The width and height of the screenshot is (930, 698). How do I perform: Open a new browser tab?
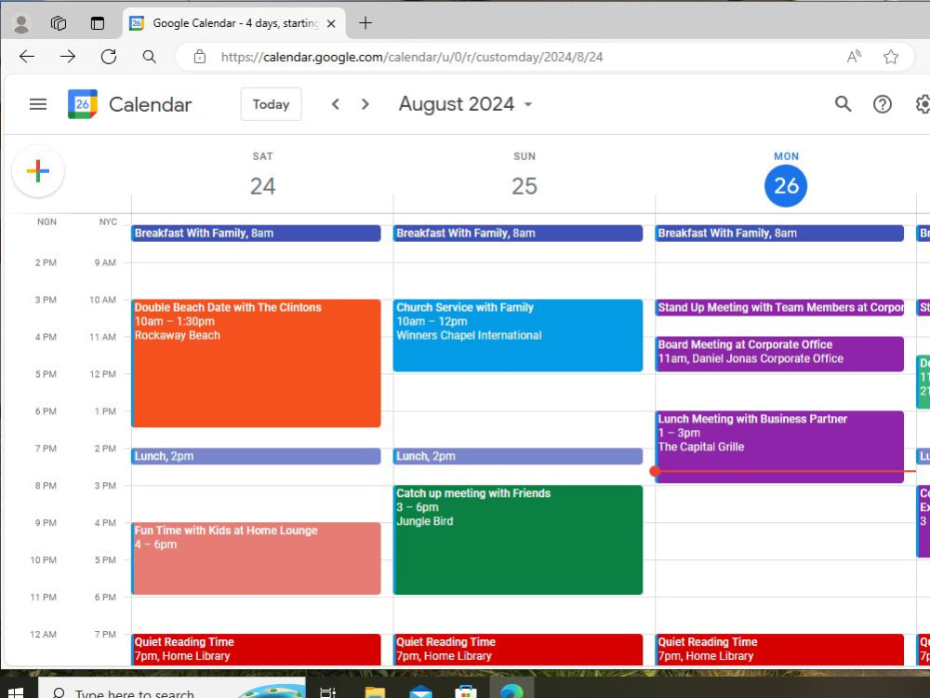365,23
